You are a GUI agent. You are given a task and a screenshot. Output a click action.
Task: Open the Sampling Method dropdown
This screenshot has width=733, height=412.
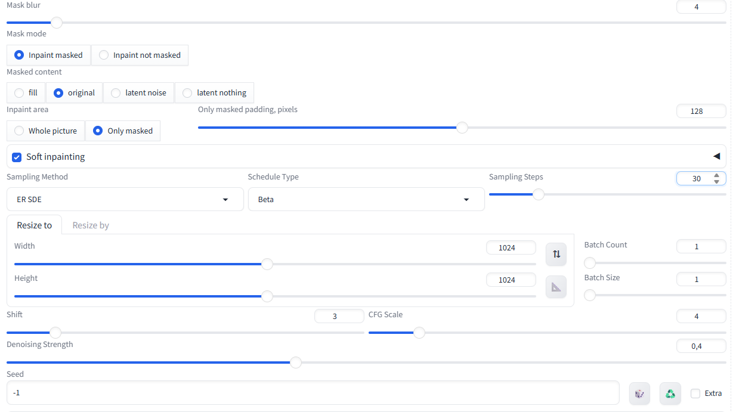pyautogui.click(x=125, y=199)
